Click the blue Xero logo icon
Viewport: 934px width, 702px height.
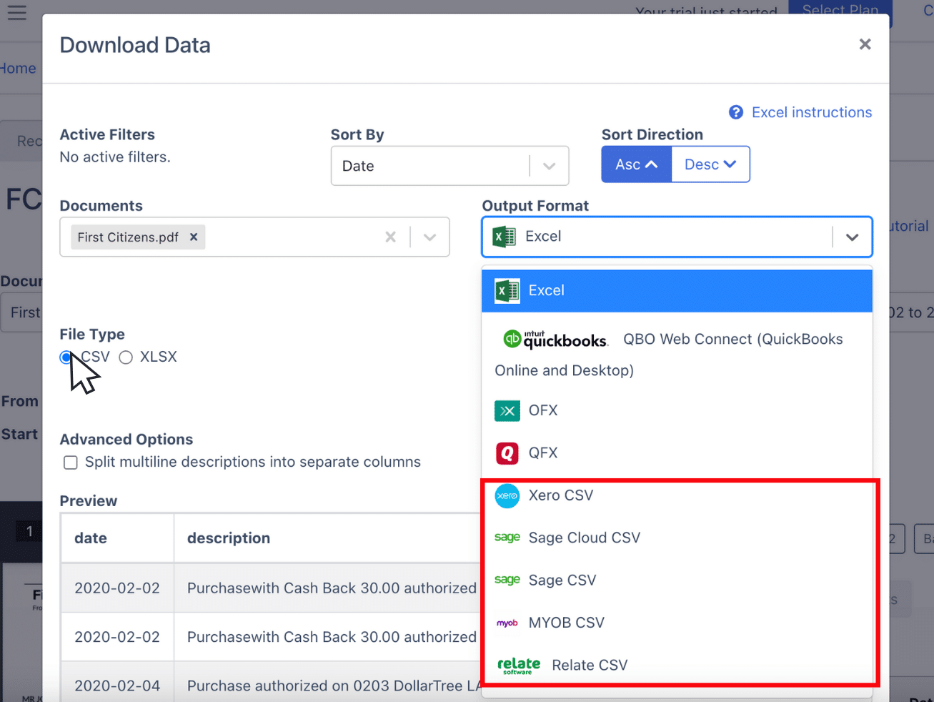click(507, 495)
